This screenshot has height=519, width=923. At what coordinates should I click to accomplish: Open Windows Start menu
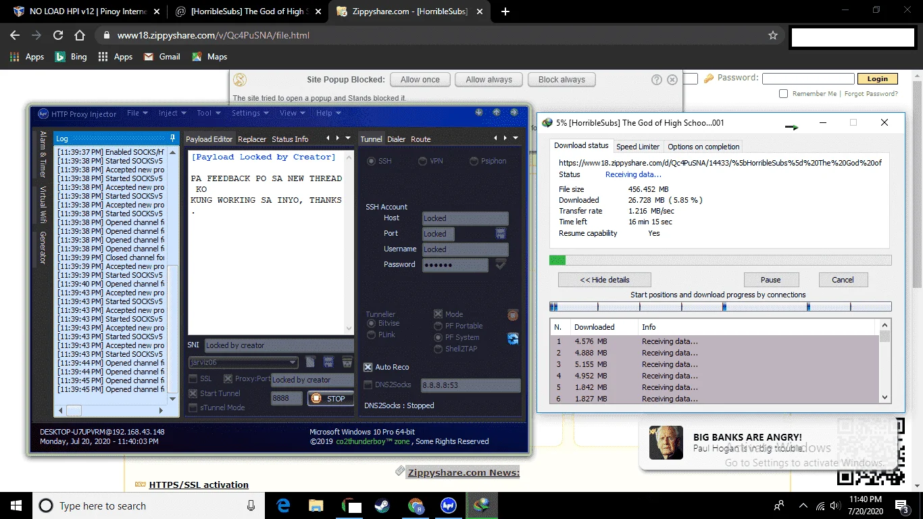16,505
